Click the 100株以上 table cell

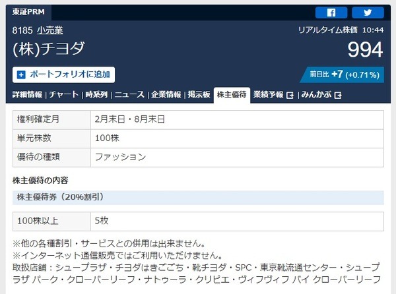point(51,221)
